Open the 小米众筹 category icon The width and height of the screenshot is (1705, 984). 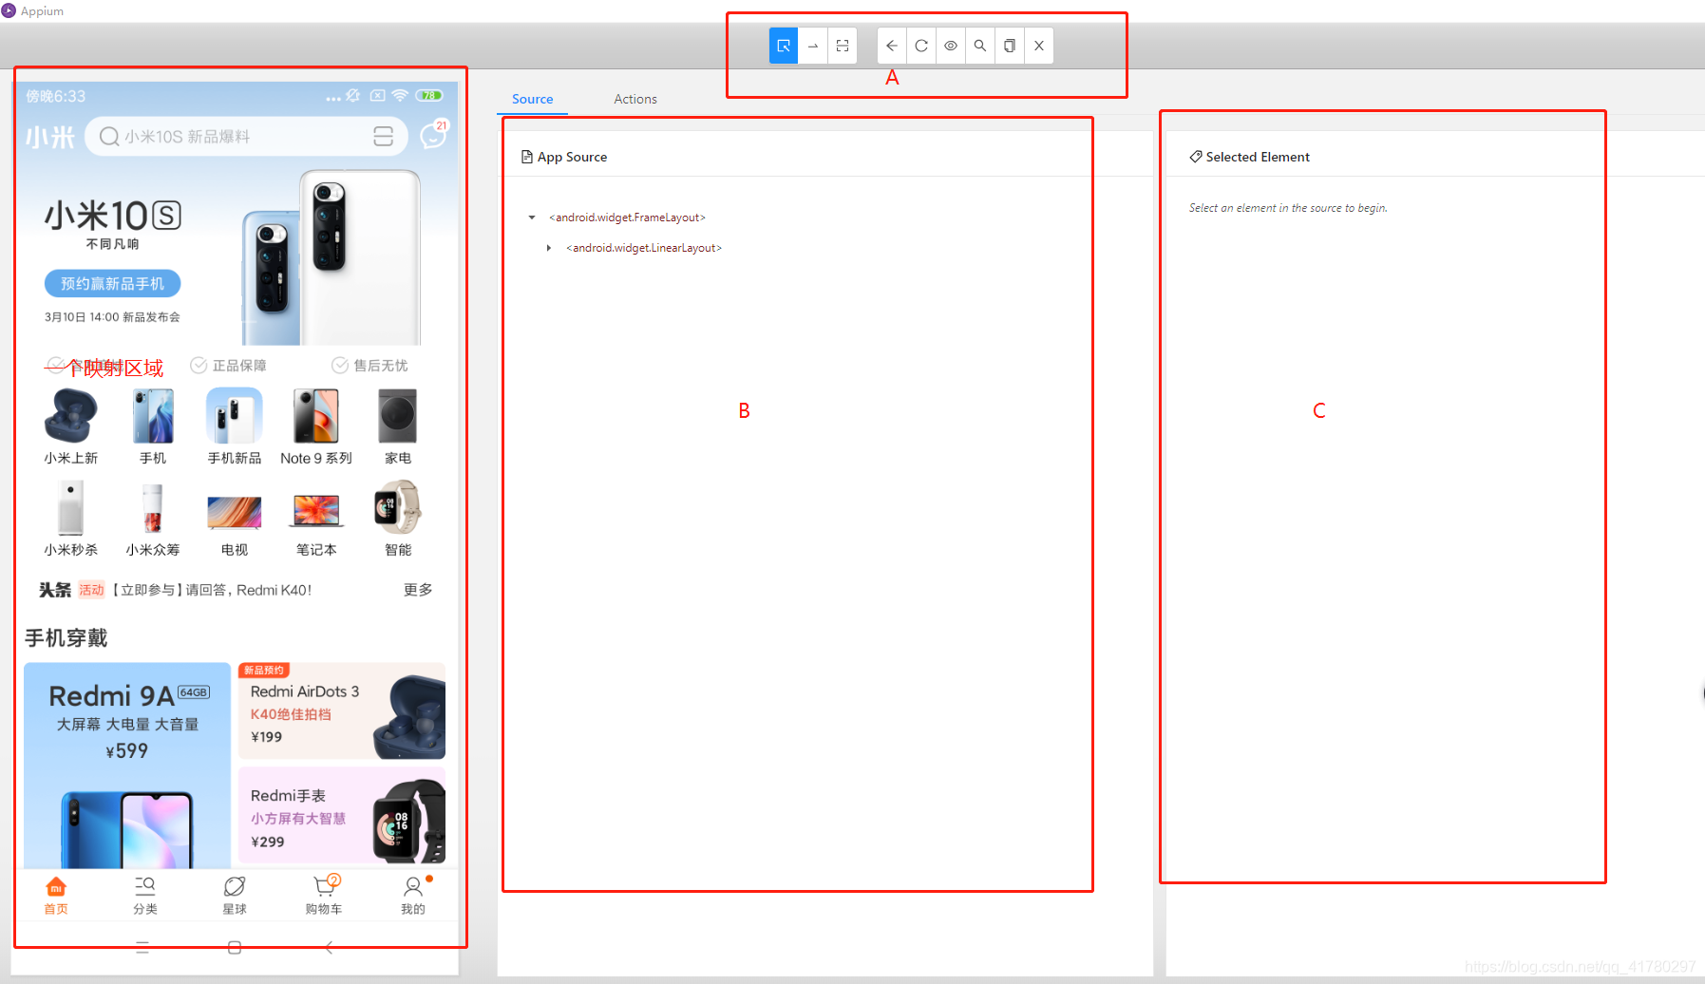pos(153,519)
